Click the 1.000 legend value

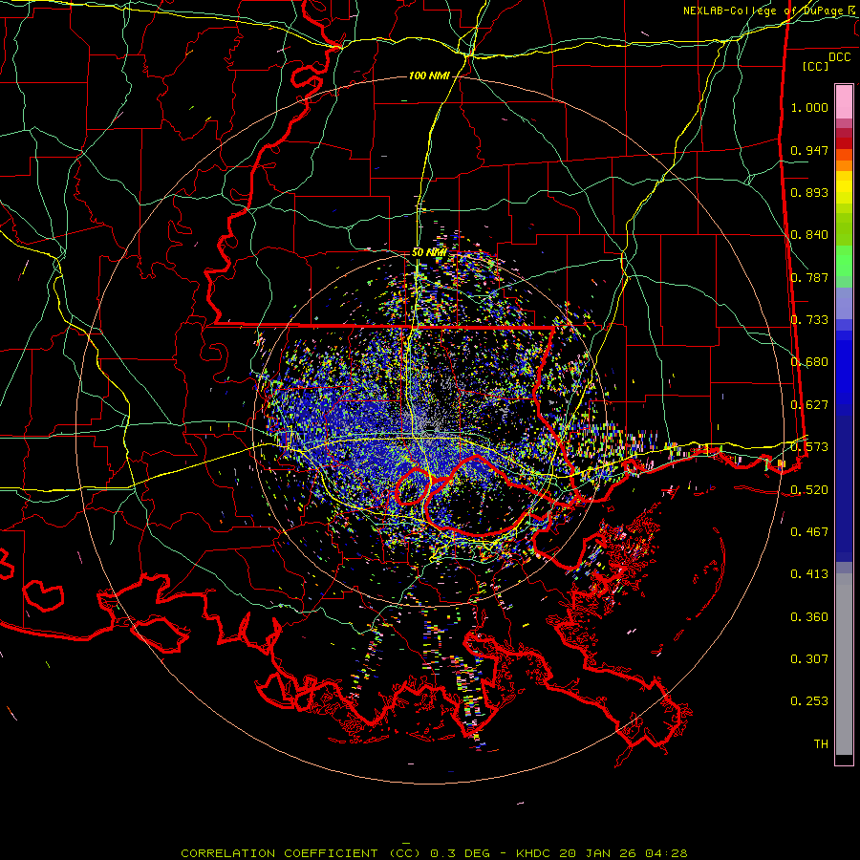(809, 107)
